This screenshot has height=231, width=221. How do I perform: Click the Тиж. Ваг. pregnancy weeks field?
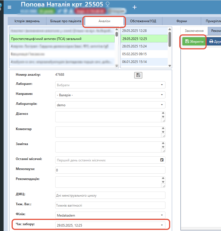coord(110,205)
